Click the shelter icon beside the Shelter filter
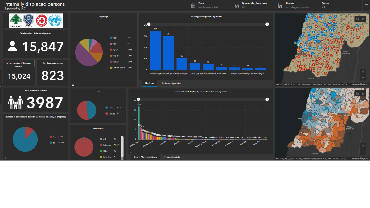The height and width of the screenshot is (208, 370). tap(280, 6)
